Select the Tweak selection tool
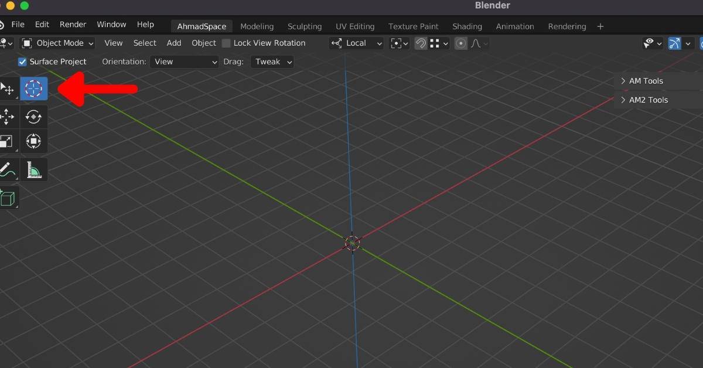The height and width of the screenshot is (368, 703). (8, 89)
